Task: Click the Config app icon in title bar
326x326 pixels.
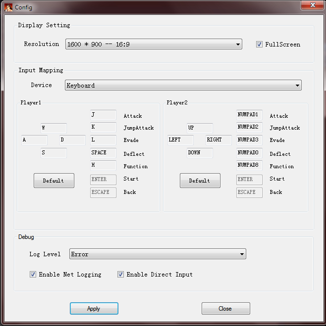Action: point(8,7)
